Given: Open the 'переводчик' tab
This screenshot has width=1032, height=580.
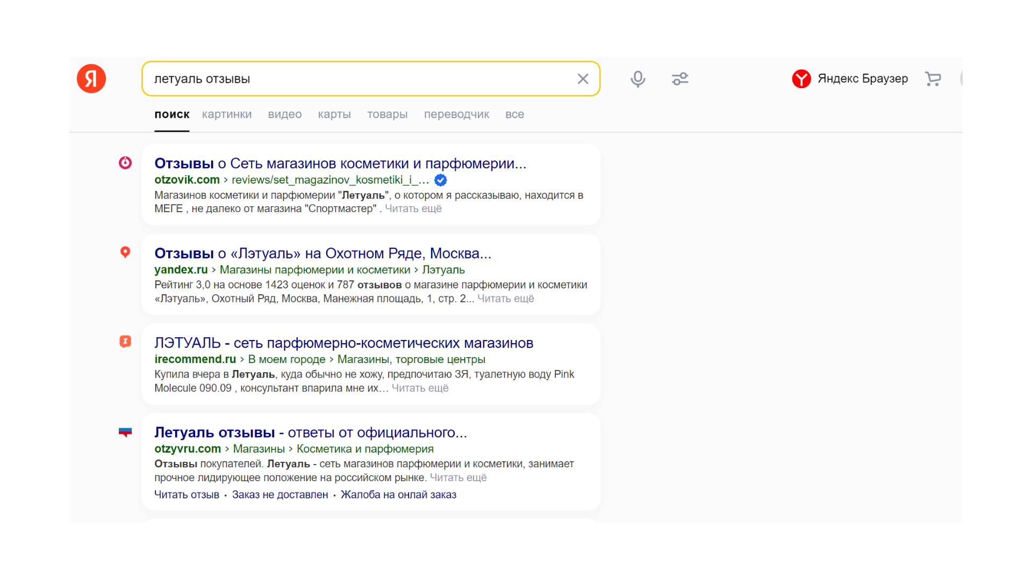Looking at the screenshot, I should pos(456,114).
